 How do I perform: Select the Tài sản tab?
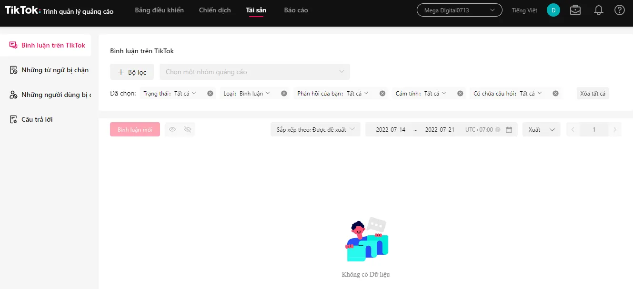tap(256, 10)
